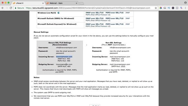This screenshot has width=188, height=106.
Task: Bookmark page with star icon
Action: (x=156, y=8)
